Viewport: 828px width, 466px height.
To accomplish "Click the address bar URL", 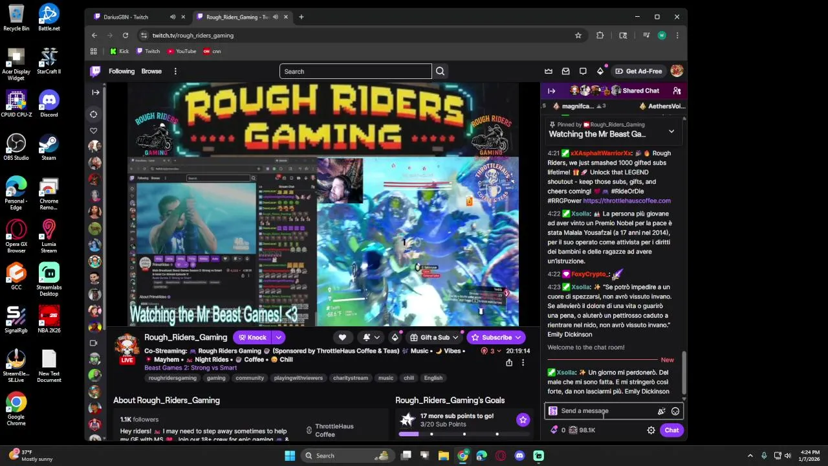I will 193,36.
